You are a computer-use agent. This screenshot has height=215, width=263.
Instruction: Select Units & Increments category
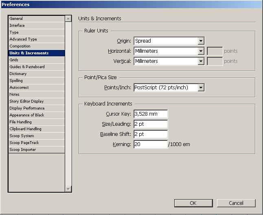click(37, 53)
